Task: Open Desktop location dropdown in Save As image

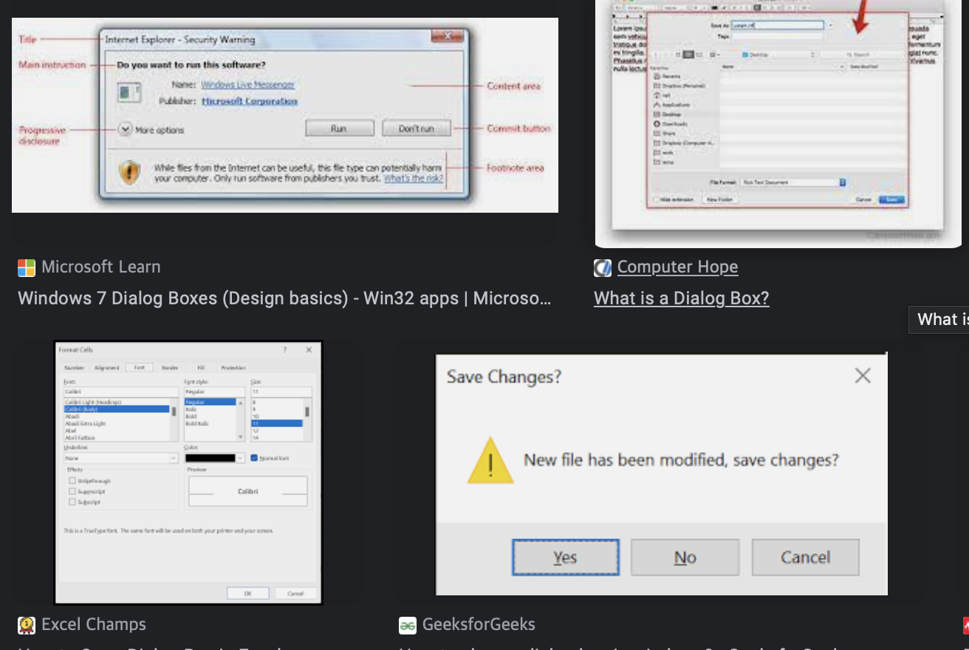Action: (x=778, y=55)
